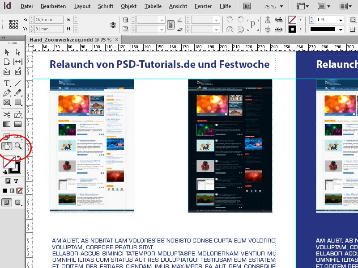Viewport: 358px width, 268px height.
Task: Select the Free Transform tool
Action: click(18, 114)
